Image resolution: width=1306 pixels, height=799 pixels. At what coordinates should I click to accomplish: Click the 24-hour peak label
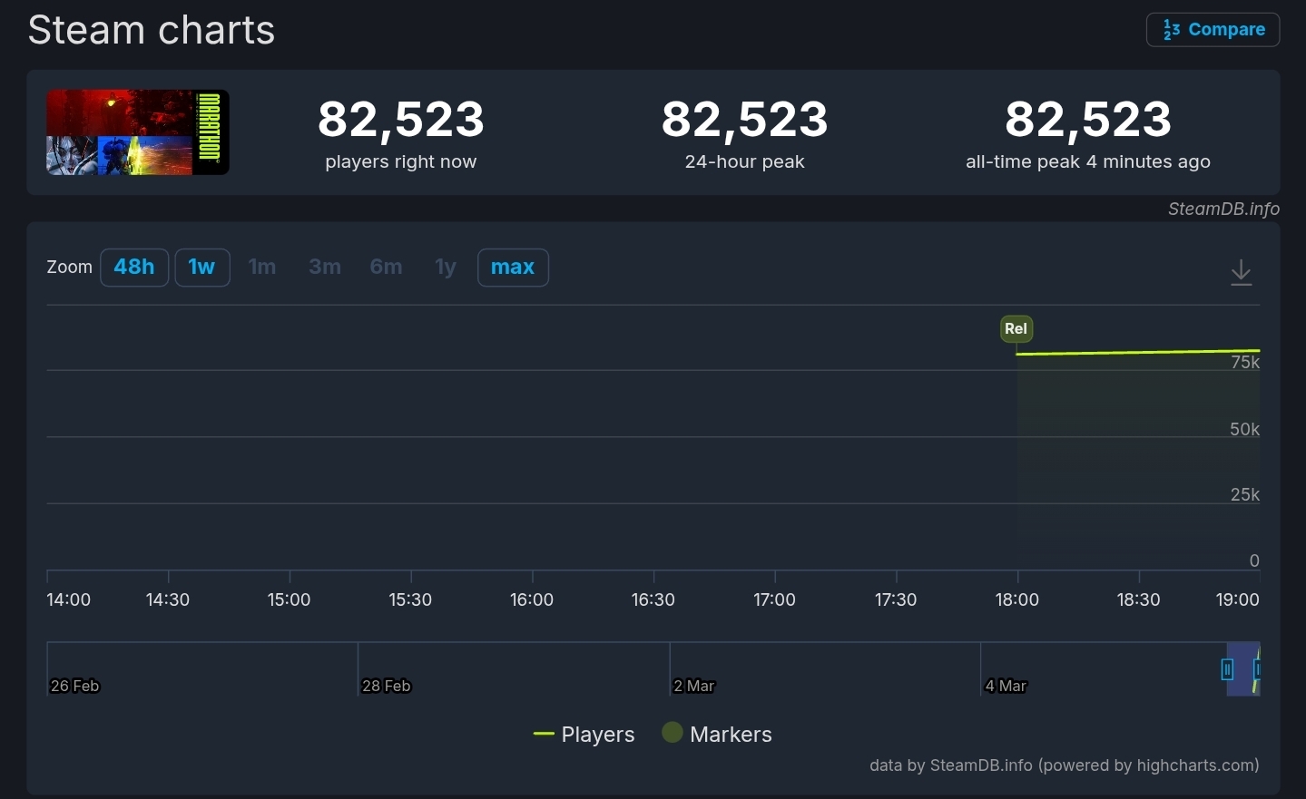click(745, 162)
